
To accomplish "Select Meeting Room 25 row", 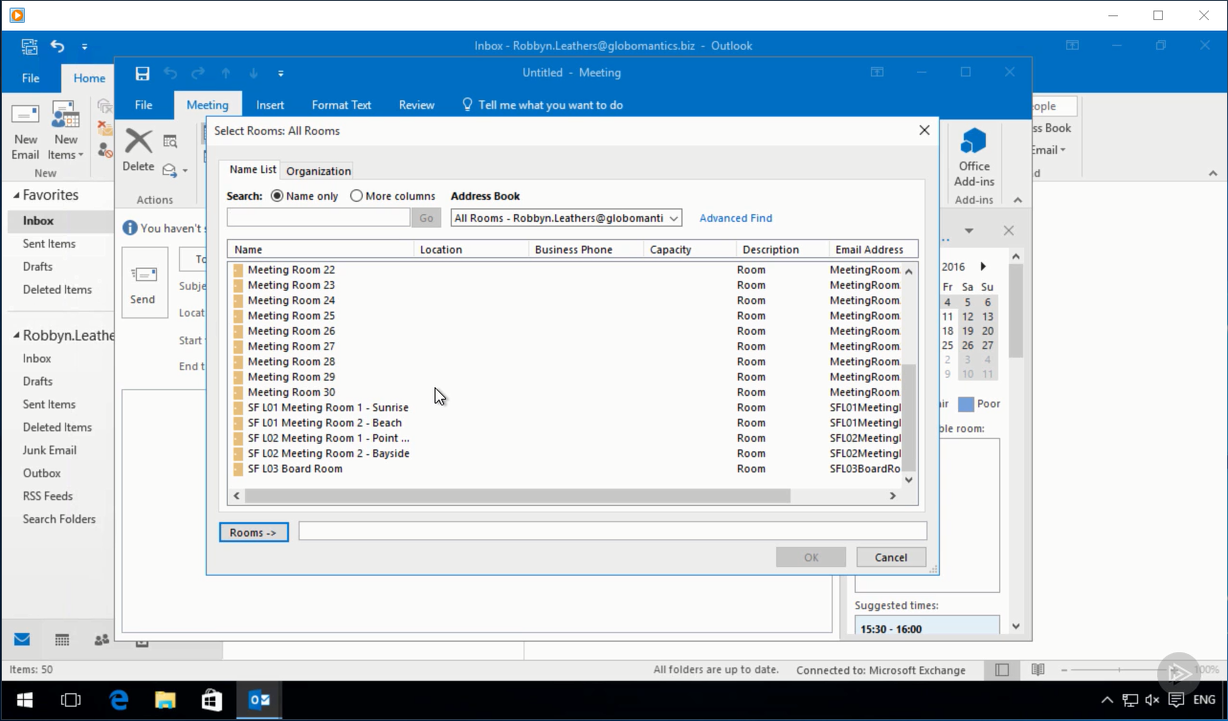I will tap(565, 316).
